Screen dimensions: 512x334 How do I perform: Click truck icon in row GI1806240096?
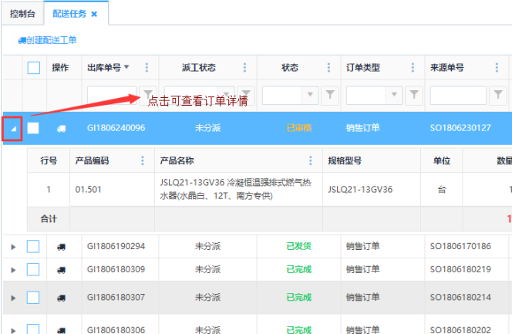(x=61, y=128)
